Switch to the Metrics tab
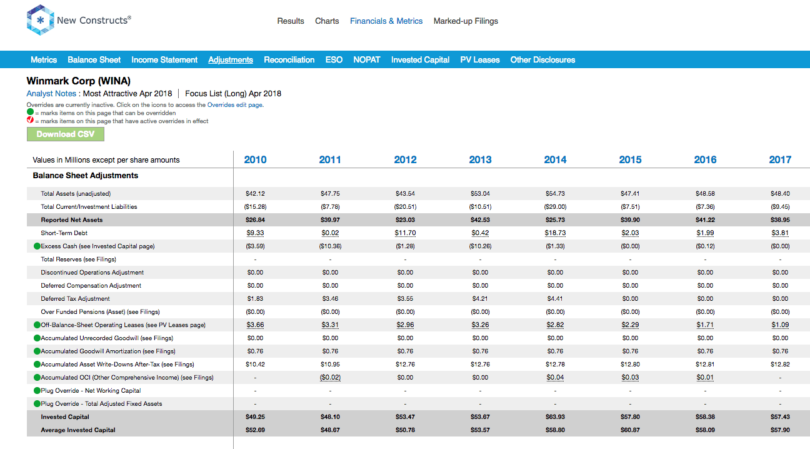Viewport: 810px width, 449px height. (44, 60)
